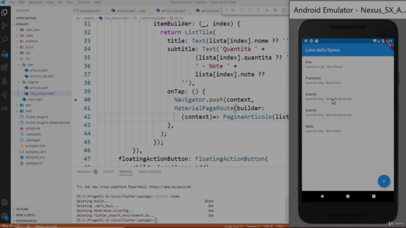Open the Explorer view in activity bar
The width and height of the screenshot is (406, 228).
[4, 12]
